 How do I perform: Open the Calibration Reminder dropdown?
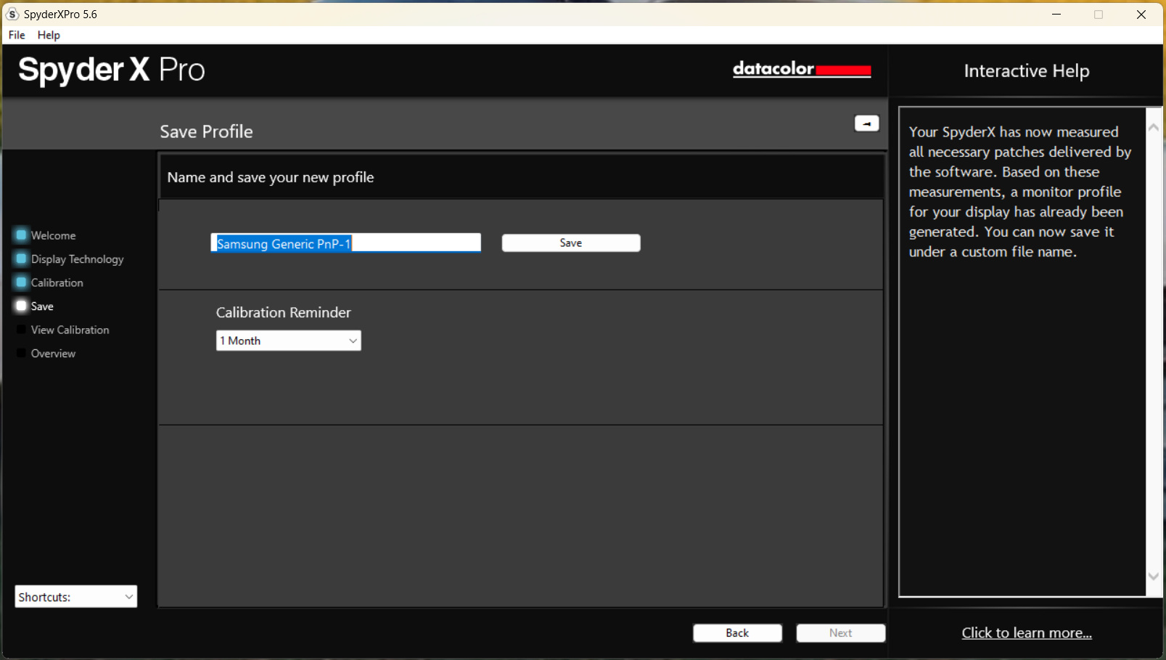[x=289, y=341]
